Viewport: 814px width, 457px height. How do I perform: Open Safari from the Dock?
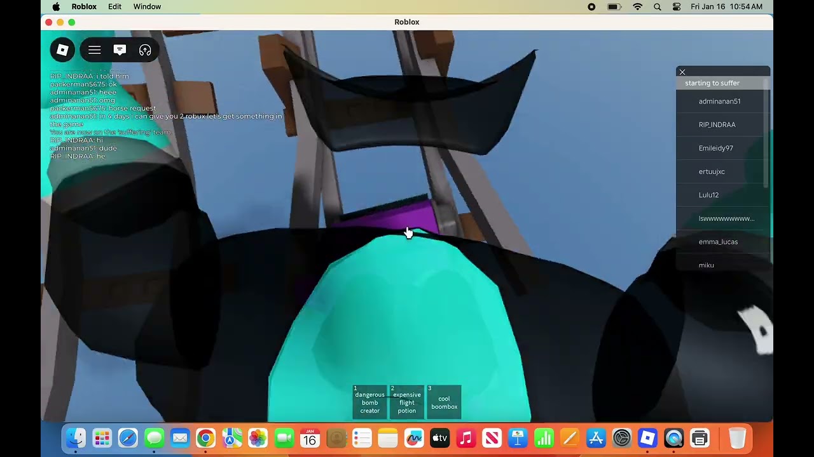pos(128,438)
